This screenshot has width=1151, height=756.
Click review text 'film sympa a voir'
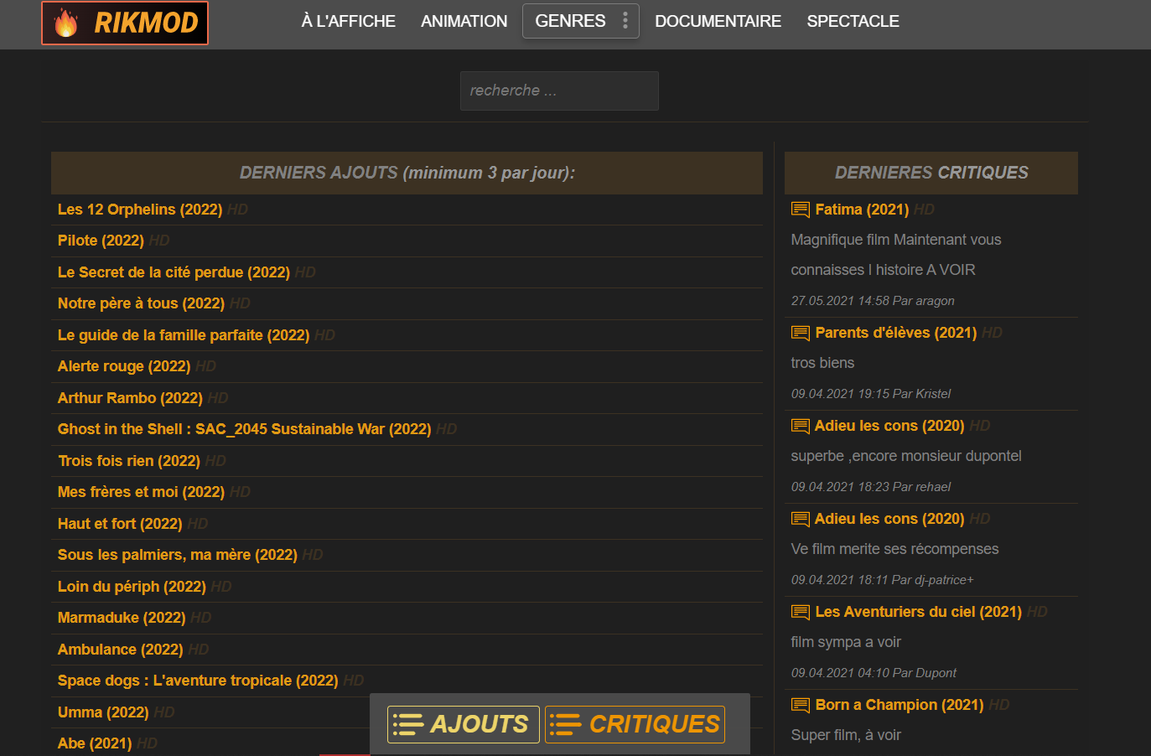[846, 642]
